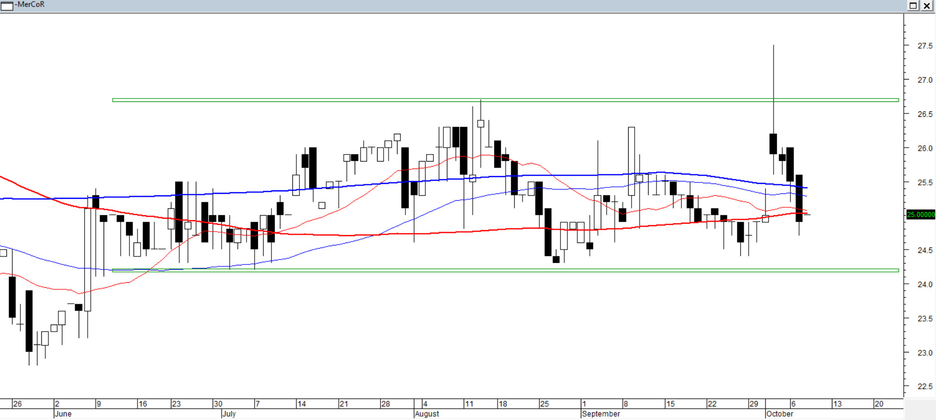The width and height of the screenshot is (936, 420).
Task: Click the date label 26 at far left
Action: [x=17, y=404]
